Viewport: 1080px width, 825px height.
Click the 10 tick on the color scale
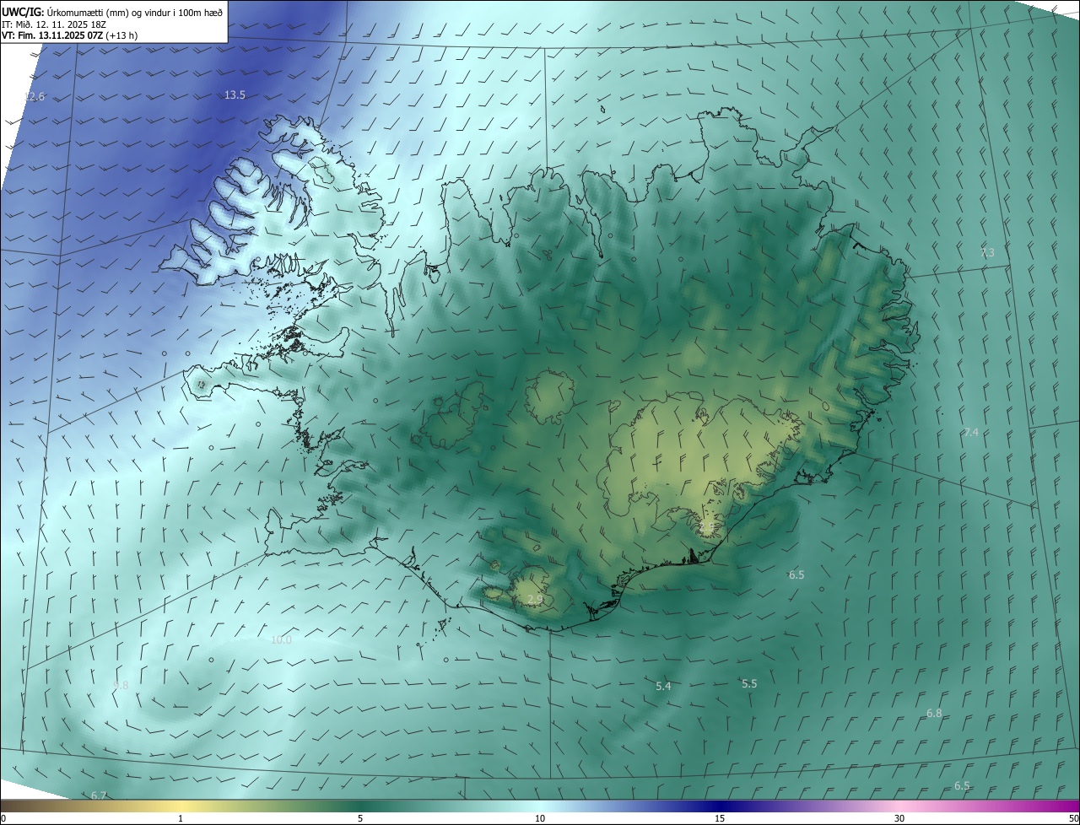coord(540,818)
